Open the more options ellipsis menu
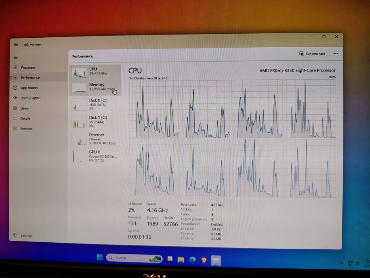This screenshot has height=278, width=370. click(335, 54)
